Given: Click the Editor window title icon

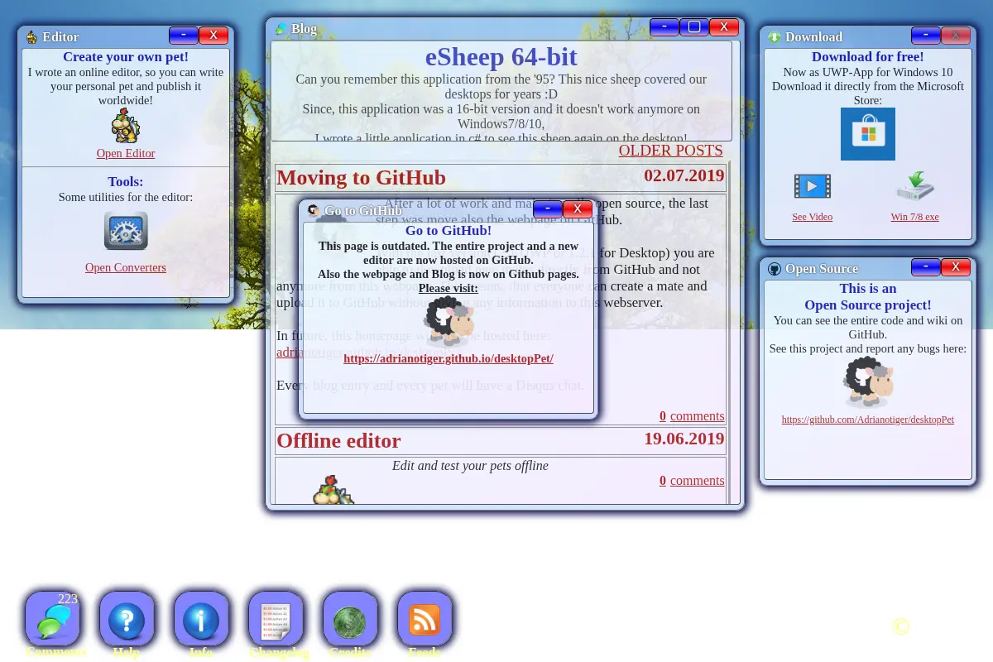Looking at the screenshot, I should 32,37.
